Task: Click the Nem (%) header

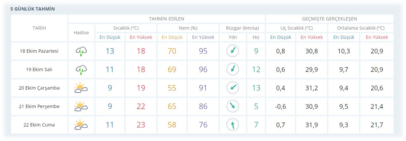Action: [188, 28]
